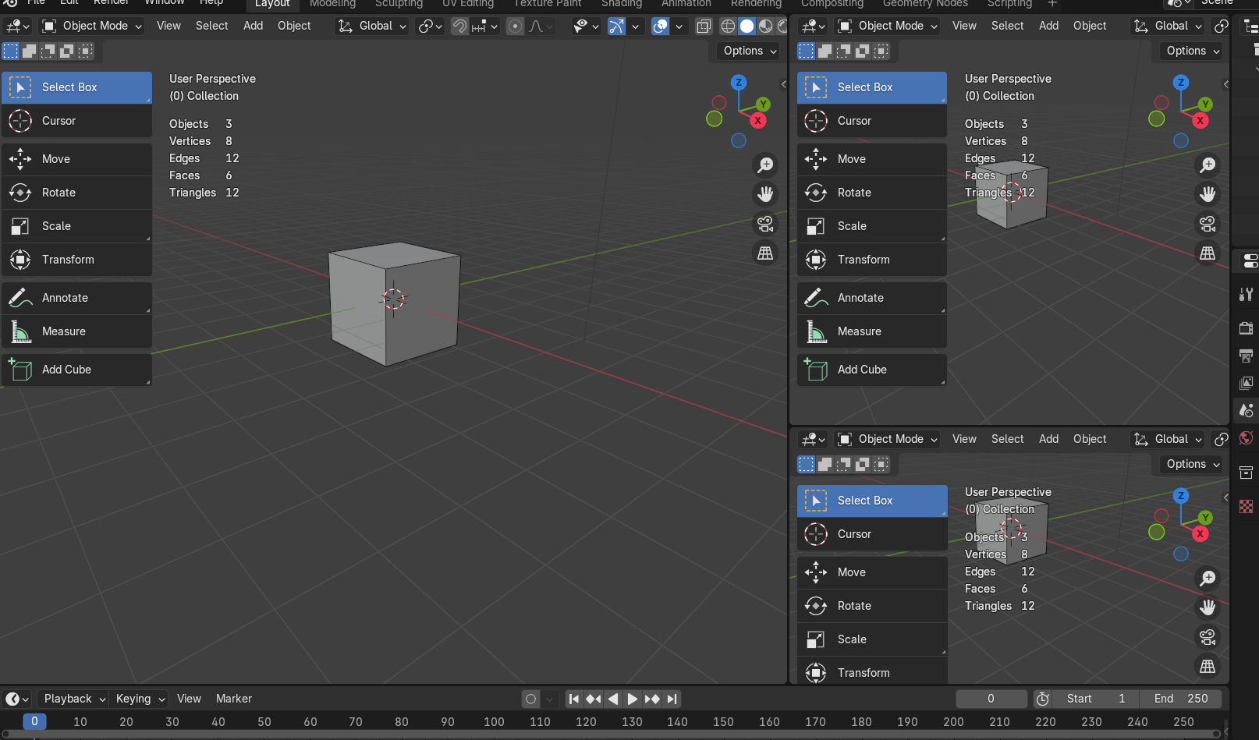Choose the Measure tool in the main viewport
The image size is (1259, 740).
pyautogui.click(x=76, y=331)
